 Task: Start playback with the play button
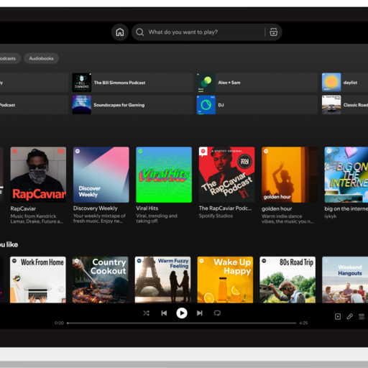coord(182,313)
